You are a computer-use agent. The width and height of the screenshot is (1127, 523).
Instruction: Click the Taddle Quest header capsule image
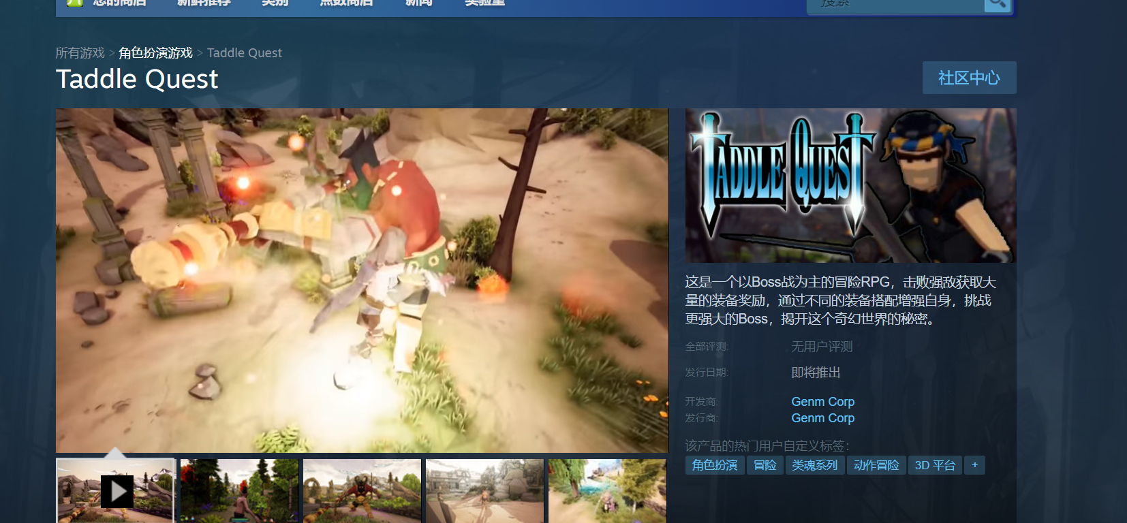[850, 185]
